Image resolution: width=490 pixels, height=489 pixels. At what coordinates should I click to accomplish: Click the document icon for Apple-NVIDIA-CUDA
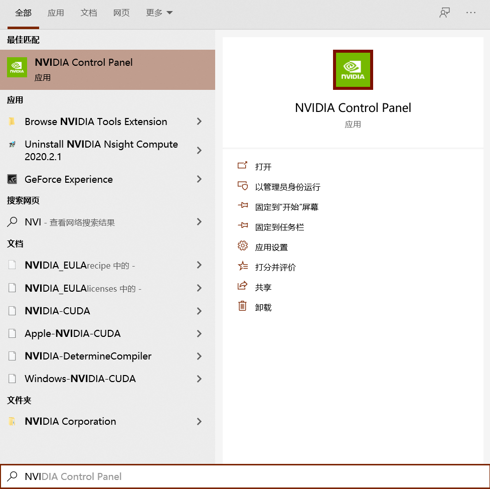pyautogui.click(x=12, y=333)
